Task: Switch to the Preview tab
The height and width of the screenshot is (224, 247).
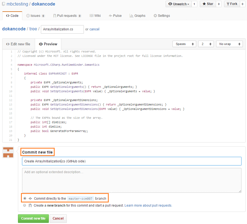Action: pyautogui.click(x=48, y=44)
